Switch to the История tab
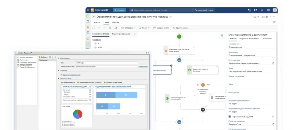The image size is (292, 130). (115, 22)
